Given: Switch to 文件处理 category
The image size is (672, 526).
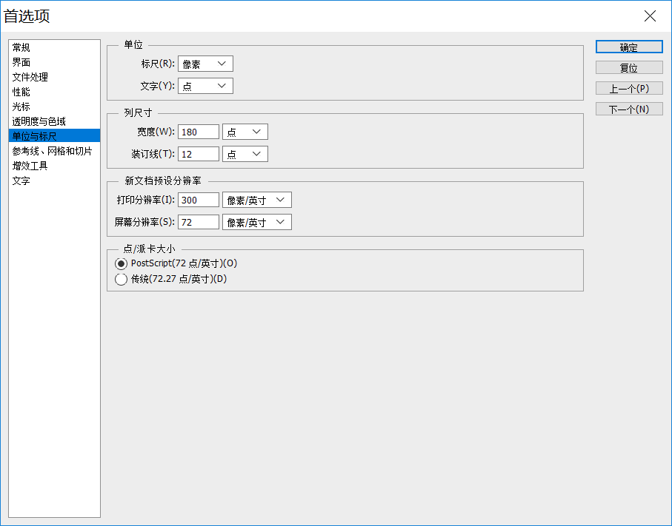Looking at the screenshot, I should (54, 77).
